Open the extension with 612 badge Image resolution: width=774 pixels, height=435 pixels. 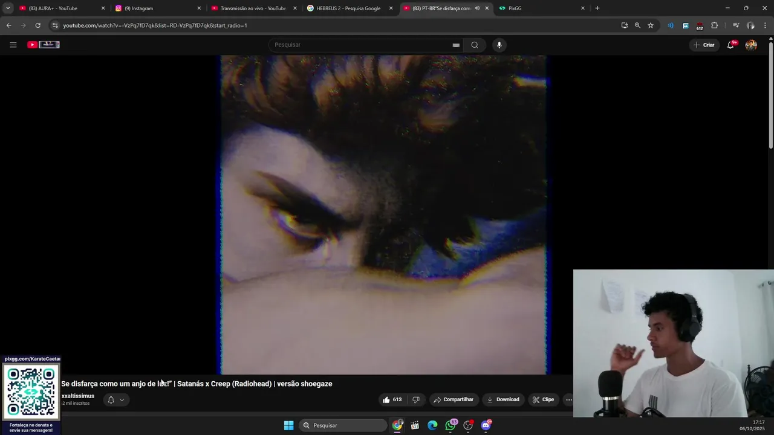tap(700, 25)
